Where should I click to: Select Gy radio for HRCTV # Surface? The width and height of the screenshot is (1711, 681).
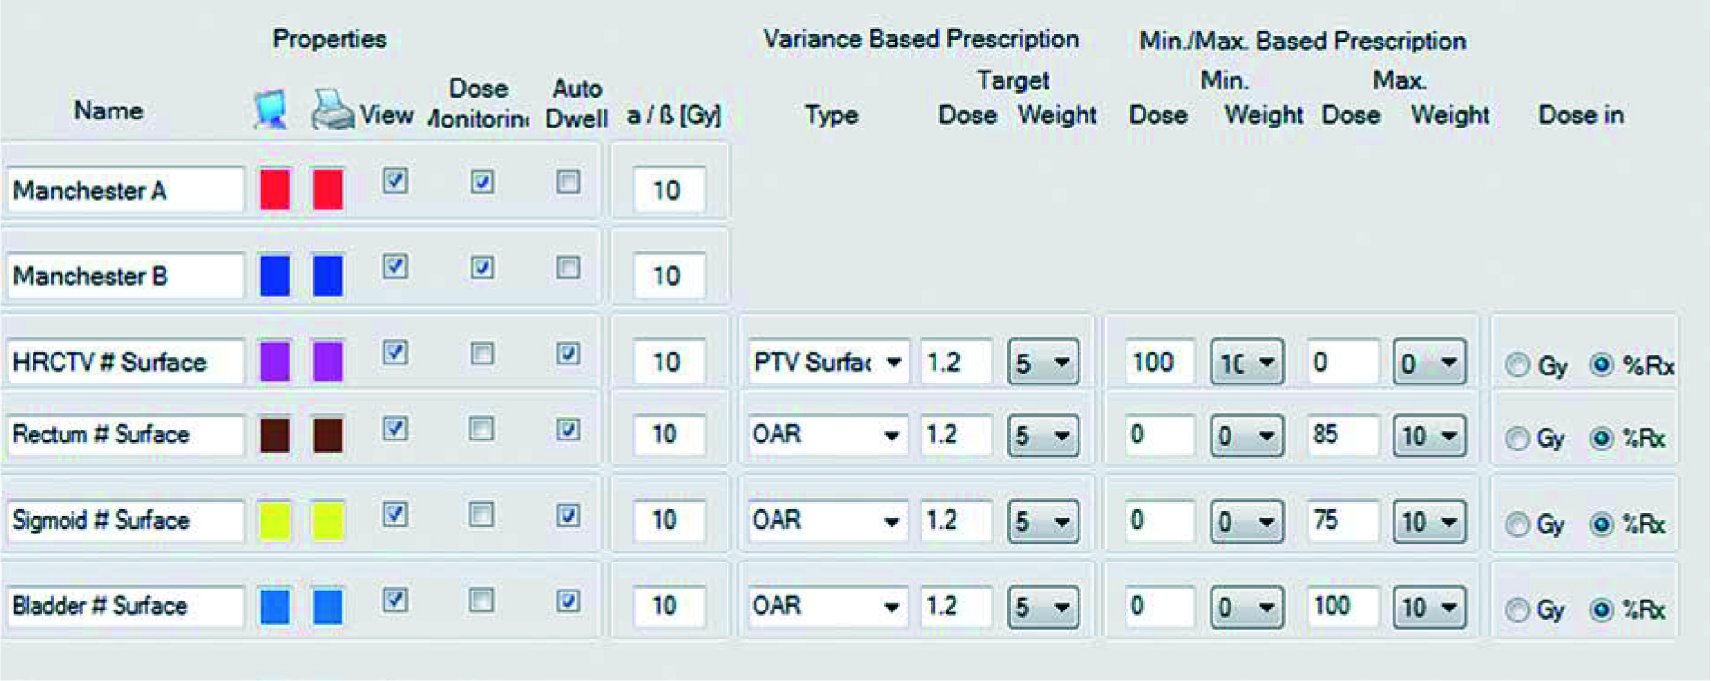pyautogui.click(x=1517, y=365)
